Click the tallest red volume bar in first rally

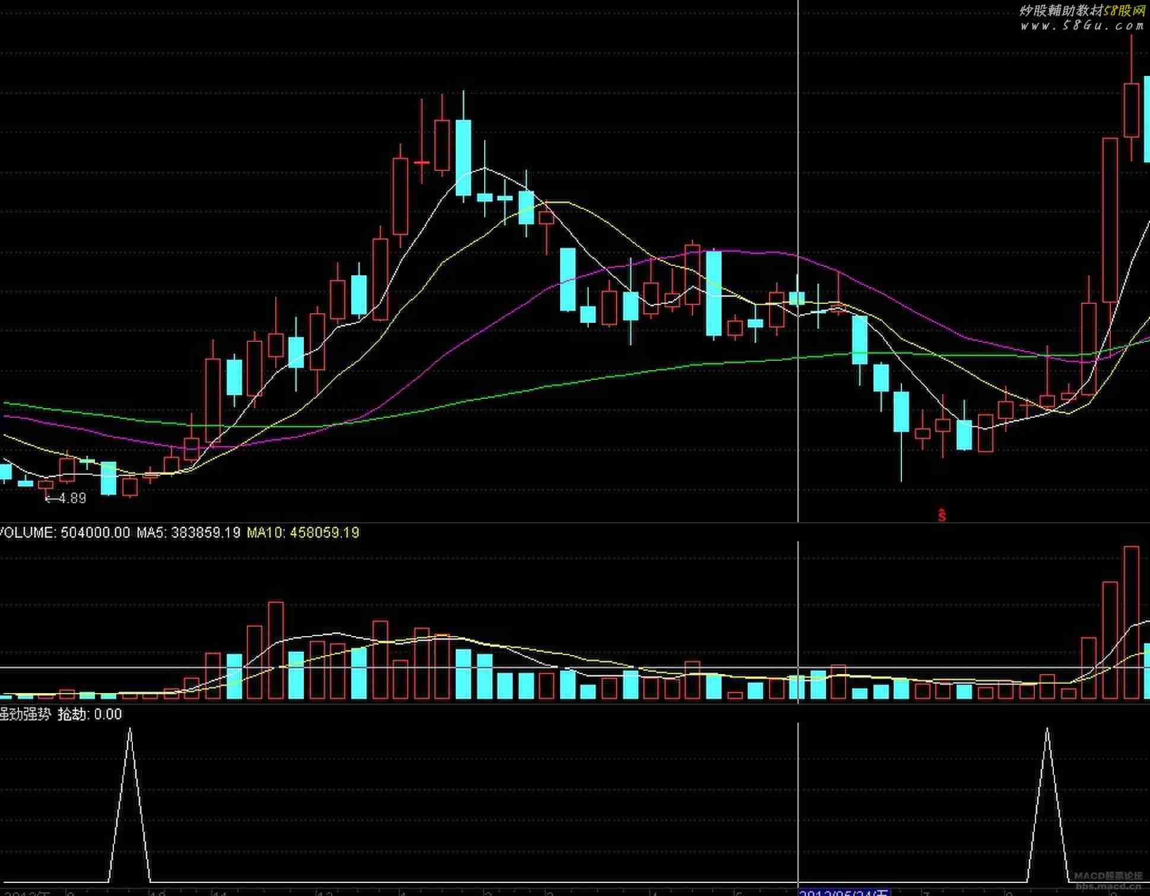tap(275, 650)
